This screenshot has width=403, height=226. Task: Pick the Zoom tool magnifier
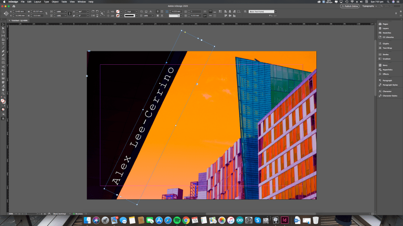3,93
